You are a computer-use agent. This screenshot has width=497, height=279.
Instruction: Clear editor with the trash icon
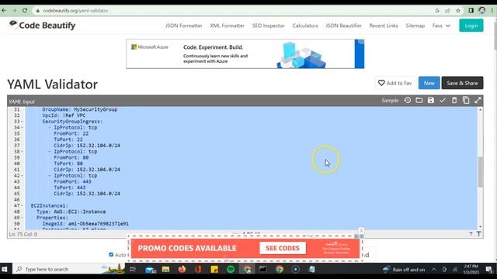[454, 101]
